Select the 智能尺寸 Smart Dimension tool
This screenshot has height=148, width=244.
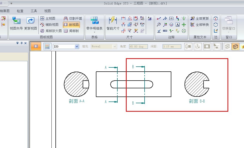click(113, 23)
